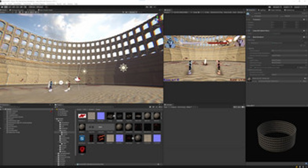This screenshot has width=308, height=168.
Task: Select the small point light gizmo near the wall
Action: 84,71
